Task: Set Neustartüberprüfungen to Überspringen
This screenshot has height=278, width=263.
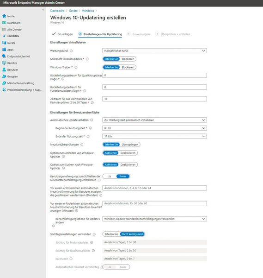Action: tap(130, 145)
